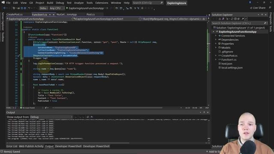Open the Function1 type navigation dropdown

[107, 19]
